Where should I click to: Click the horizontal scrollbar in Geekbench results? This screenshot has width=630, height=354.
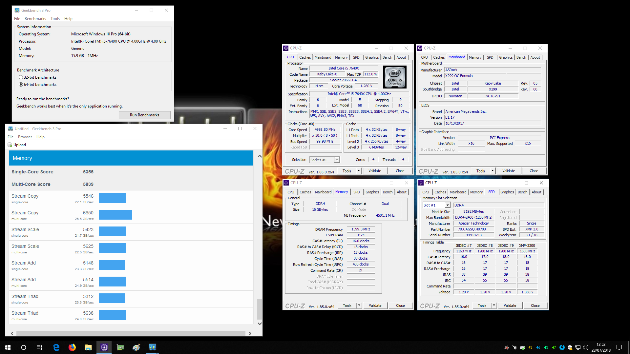click(x=131, y=333)
